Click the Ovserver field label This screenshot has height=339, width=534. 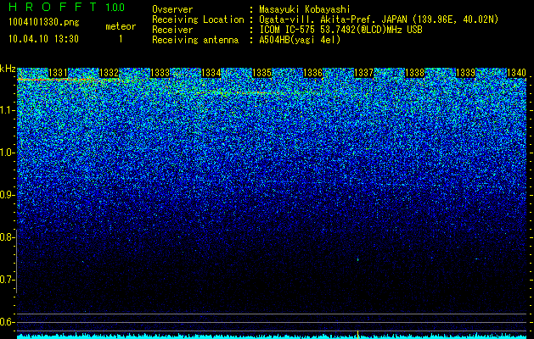(x=172, y=9)
